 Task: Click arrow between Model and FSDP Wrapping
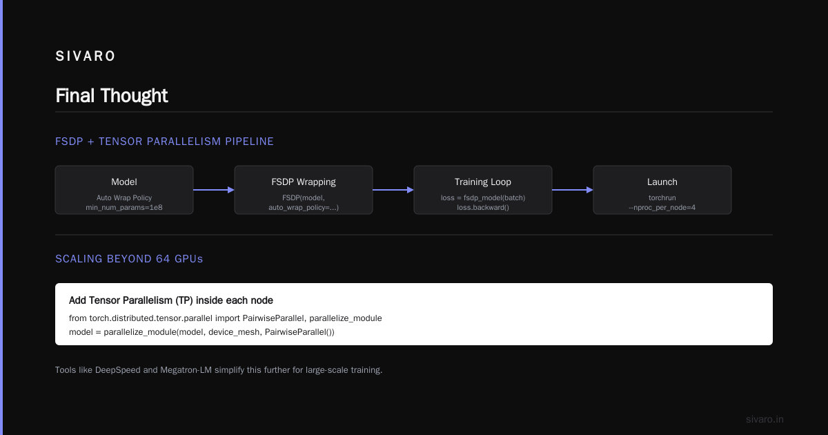click(214, 190)
